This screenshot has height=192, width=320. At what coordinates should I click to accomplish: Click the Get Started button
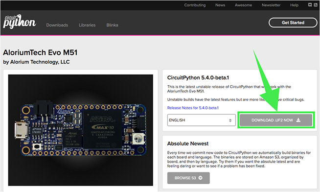click(x=293, y=23)
